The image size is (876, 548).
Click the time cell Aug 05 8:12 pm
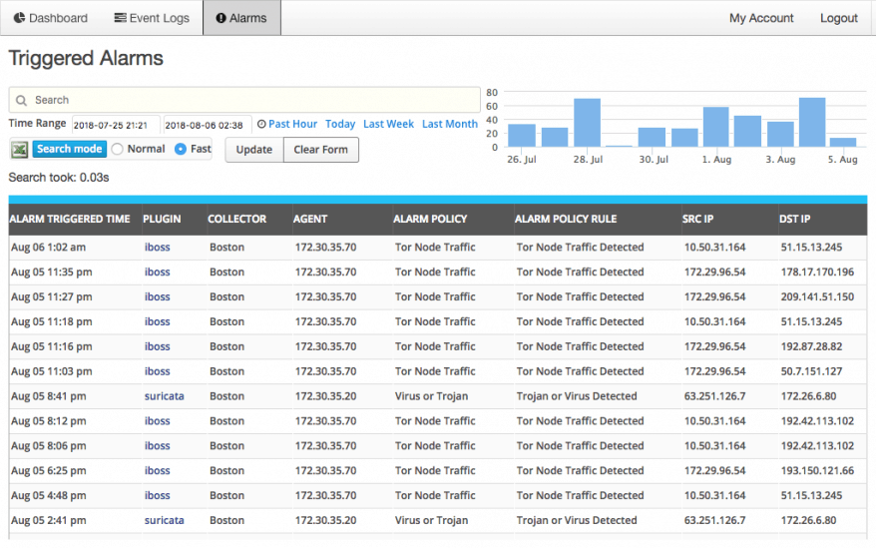49,421
